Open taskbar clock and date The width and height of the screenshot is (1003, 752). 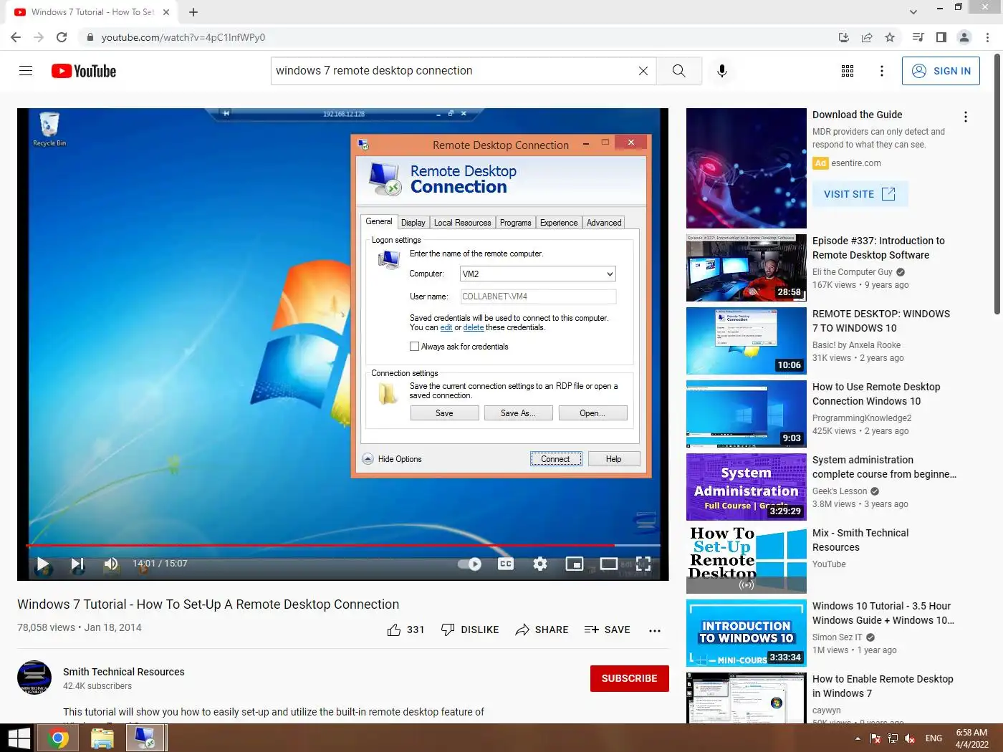tap(971, 738)
